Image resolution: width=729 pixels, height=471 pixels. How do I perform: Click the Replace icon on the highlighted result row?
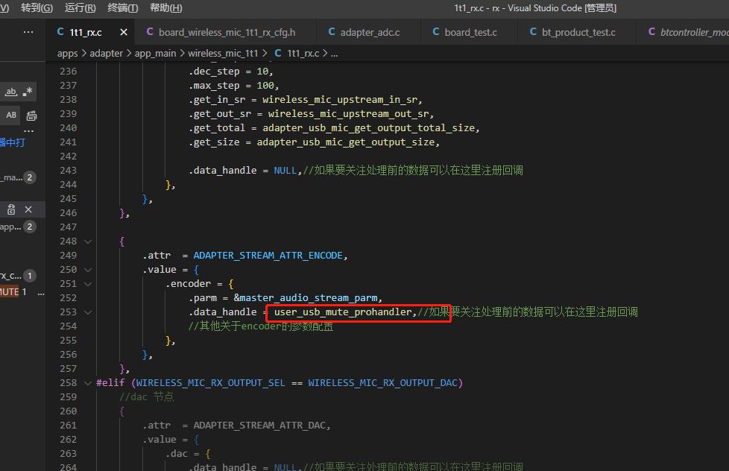point(11,209)
